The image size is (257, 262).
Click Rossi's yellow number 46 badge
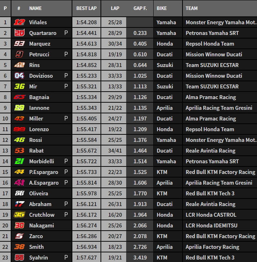[x=19, y=140]
